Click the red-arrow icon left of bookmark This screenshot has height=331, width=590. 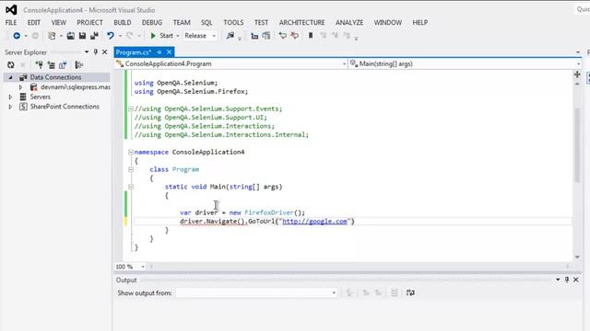pyautogui.click(x=295, y=36)
